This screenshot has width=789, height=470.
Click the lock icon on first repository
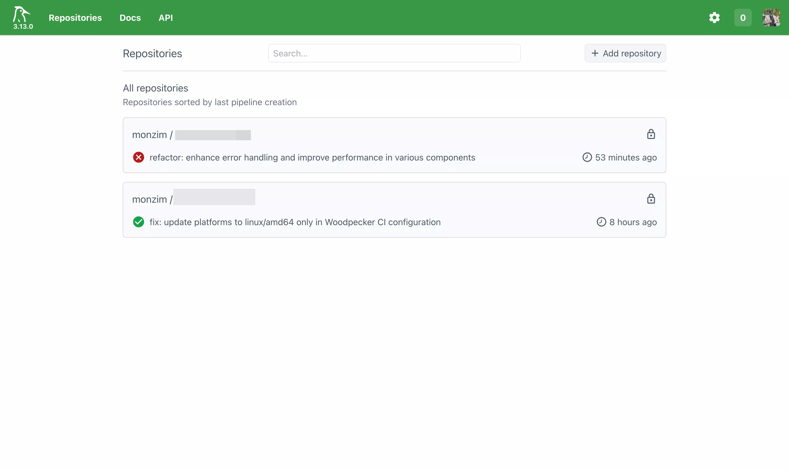pyautogui.click(x=651, y=134)
